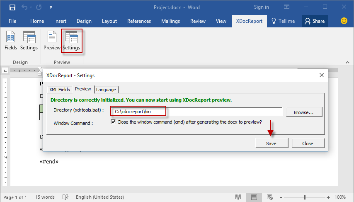Click the Preview icon in the ribbon
This screenshot has width=354, height=202.
pyautogui.click(x=52, y=41)
